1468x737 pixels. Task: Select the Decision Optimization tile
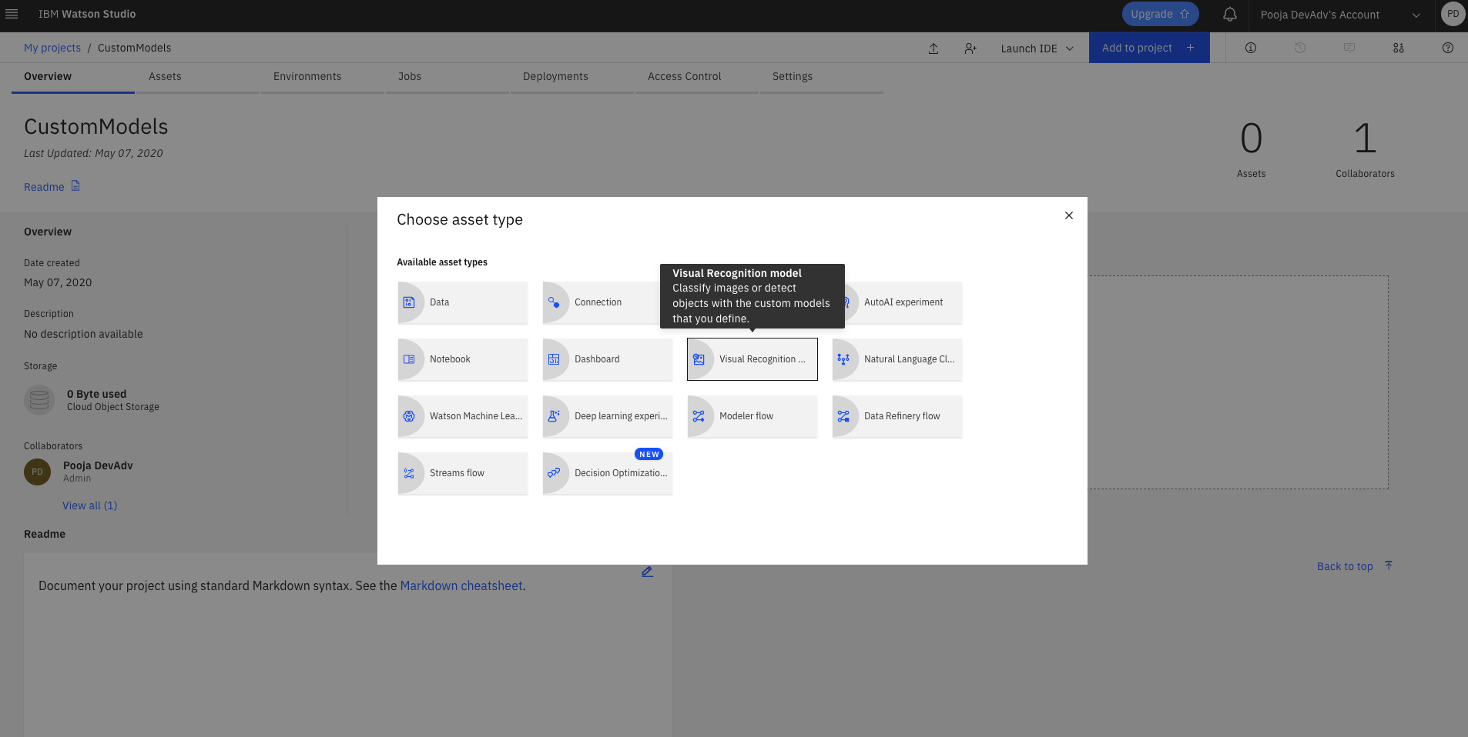click(608, 473)
